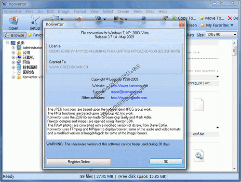Open the thumbnail Size combo box
Viewport: 241px width, 182px height.
click(x=222, y=35)
